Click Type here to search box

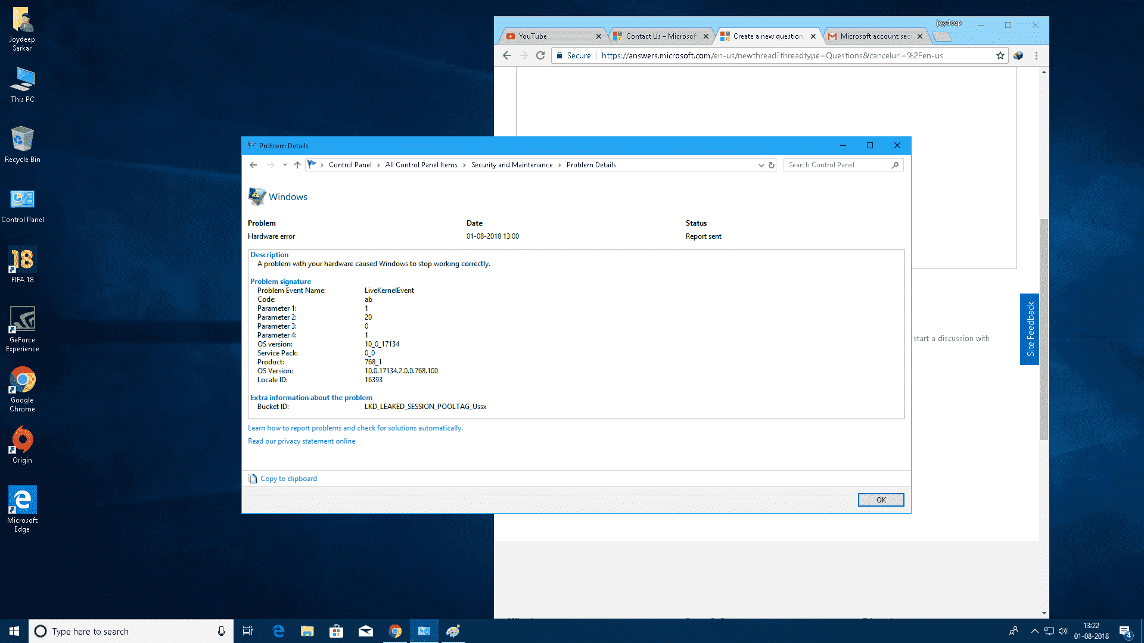point(131,631)
